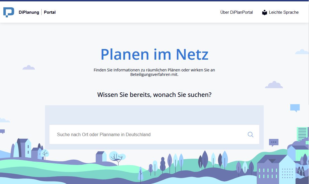Click the magnifying glass search icon

point(250,135)
